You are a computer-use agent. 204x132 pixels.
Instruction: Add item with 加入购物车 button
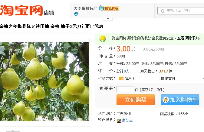tap(180, 100)
